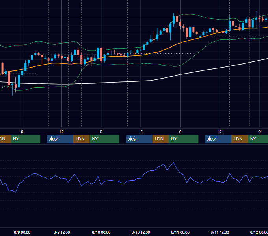Screen dimensions: 268x236
Task: Click the LDN session block for 8/10
Action: pos(160,139)
